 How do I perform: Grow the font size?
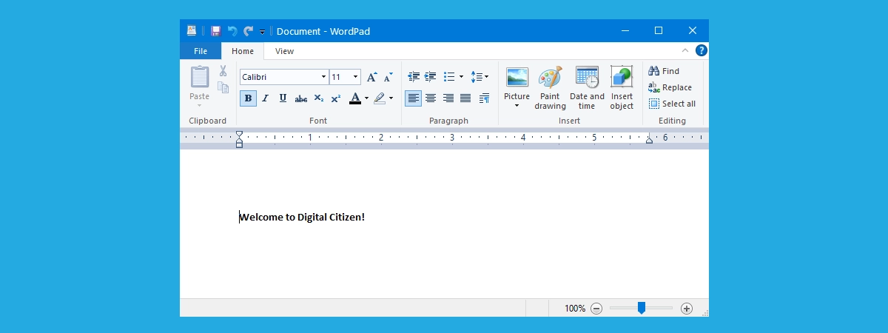372,77
